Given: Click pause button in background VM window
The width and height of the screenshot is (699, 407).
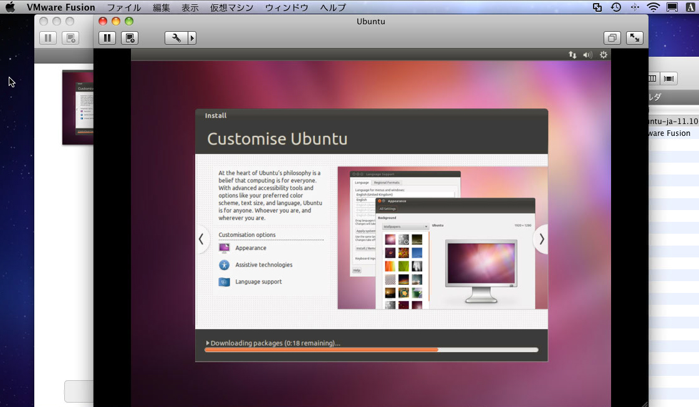Looking at the screenshot, I should [x=48, y=38].
